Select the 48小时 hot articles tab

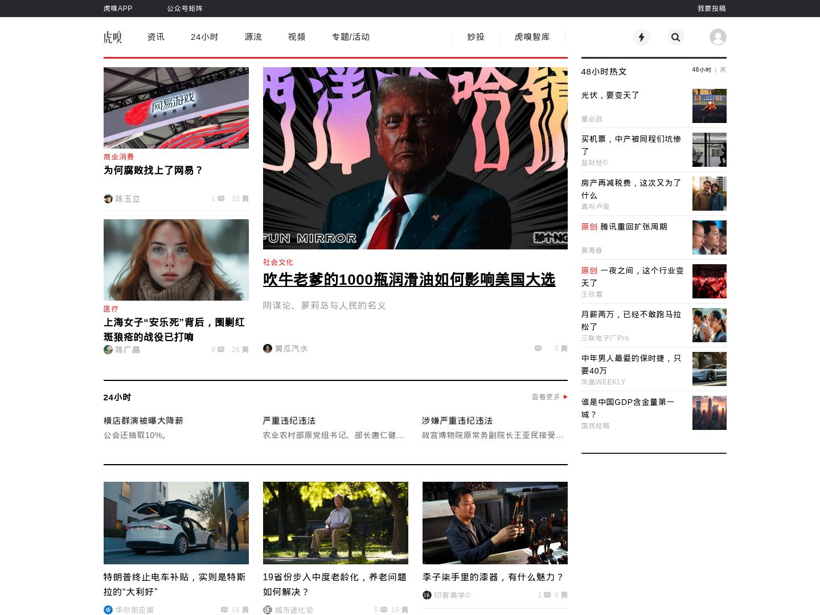[702, 70]
